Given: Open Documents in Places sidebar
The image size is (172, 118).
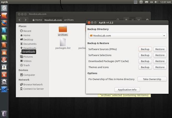Looking at the screenshot, I should [28, 44].
